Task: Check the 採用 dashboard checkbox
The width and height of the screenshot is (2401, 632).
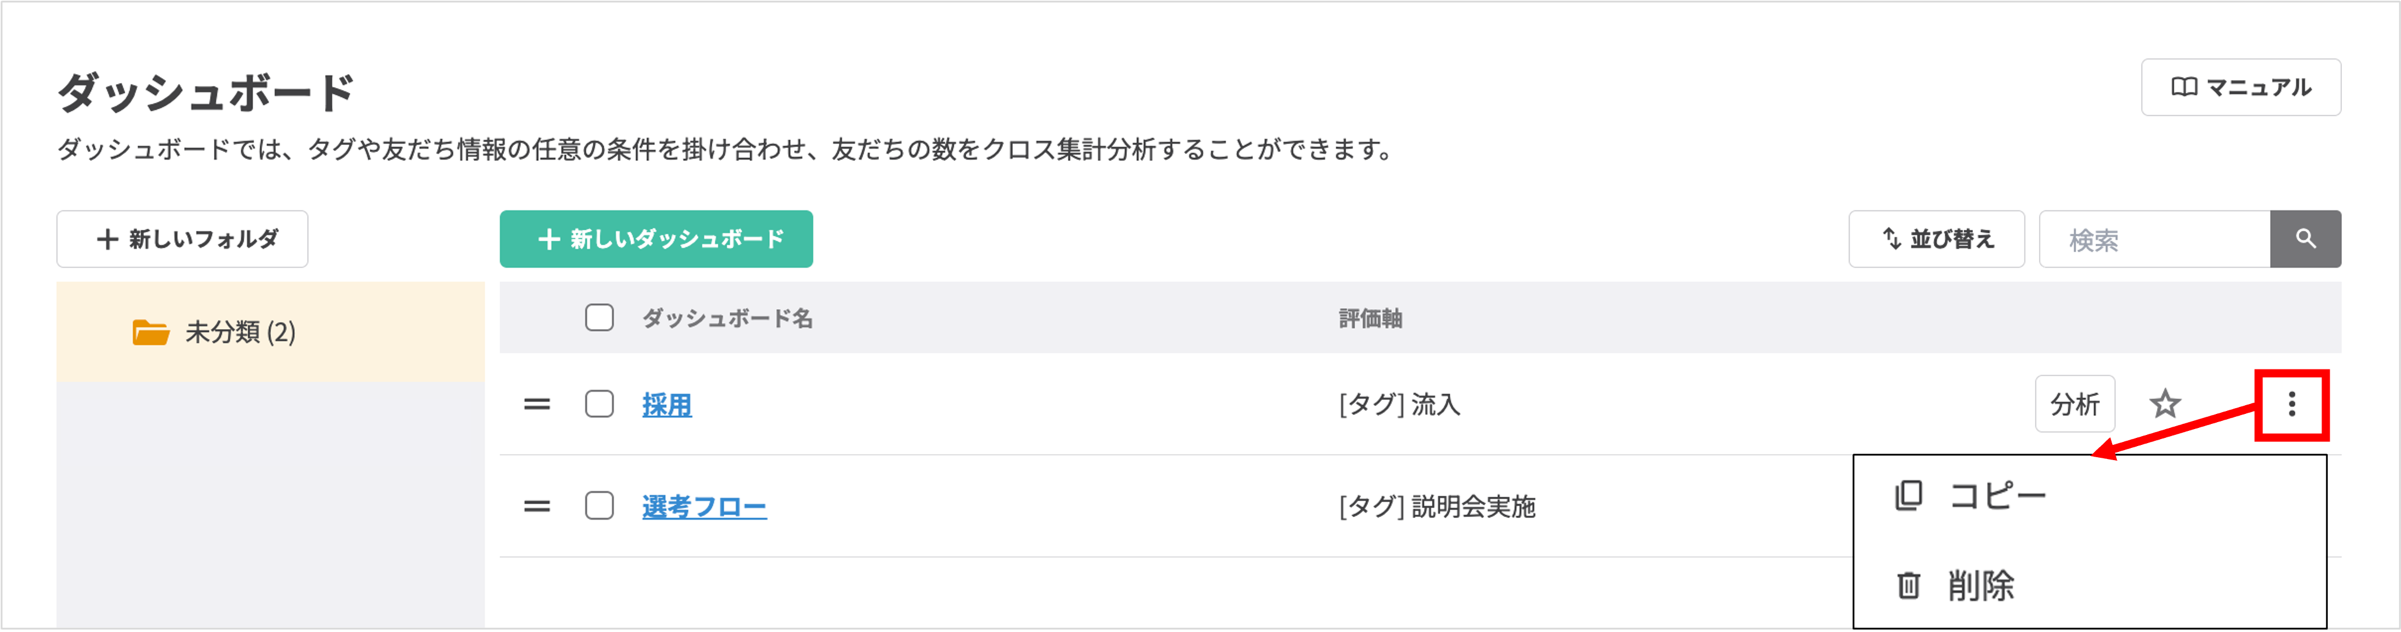Action: (599, 405)
